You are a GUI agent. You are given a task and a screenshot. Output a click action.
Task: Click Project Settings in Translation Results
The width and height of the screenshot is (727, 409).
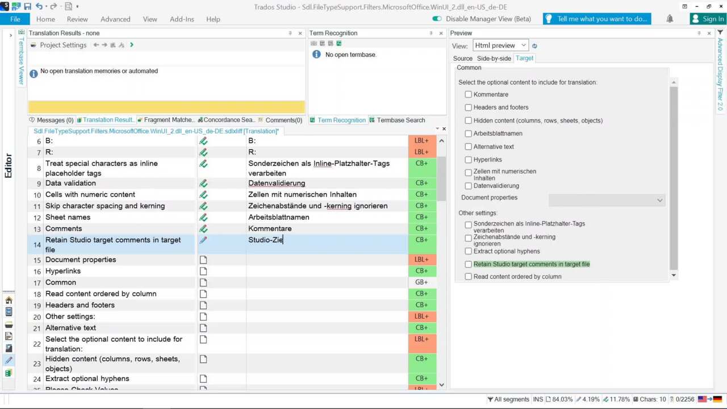coord(59,45)
